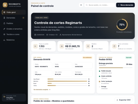This screenshot has height=104, width=138.
Task: Open Ver demanda completa link
Action: pos(42,90)
